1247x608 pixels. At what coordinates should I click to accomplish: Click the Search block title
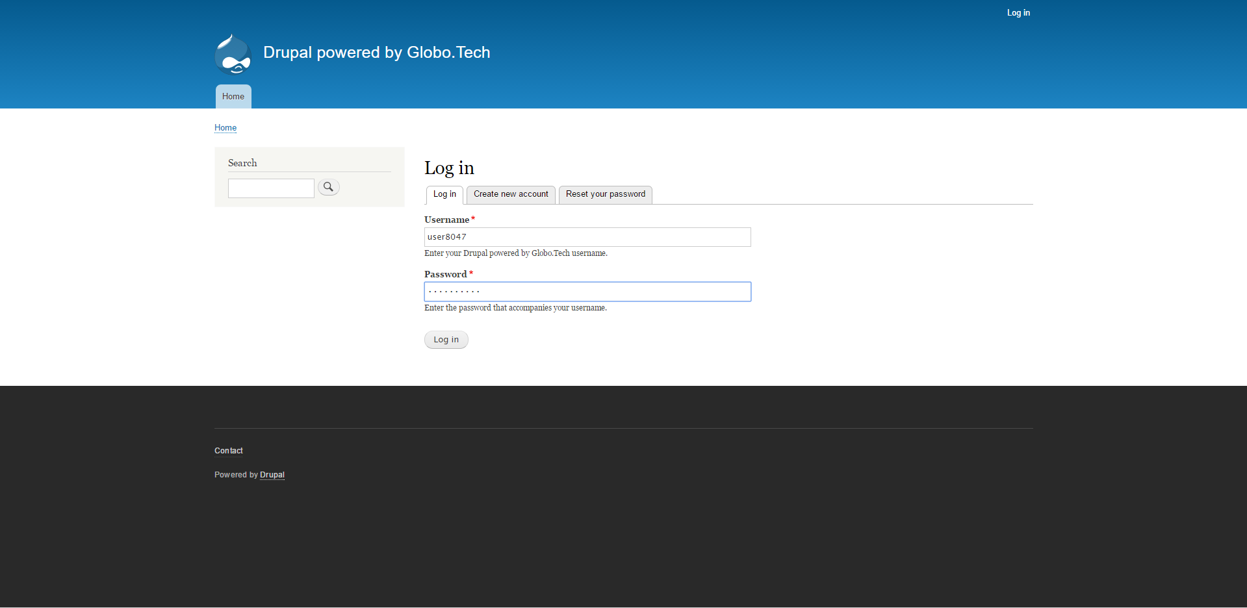tap(242, 163)
